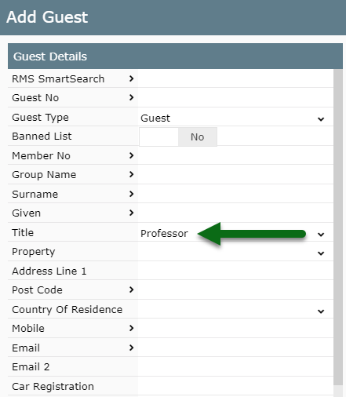This screenshot has height=397, width=346.
Task: Click the Guest Details vertical scrollbar
Action: [x=338, y=227]
